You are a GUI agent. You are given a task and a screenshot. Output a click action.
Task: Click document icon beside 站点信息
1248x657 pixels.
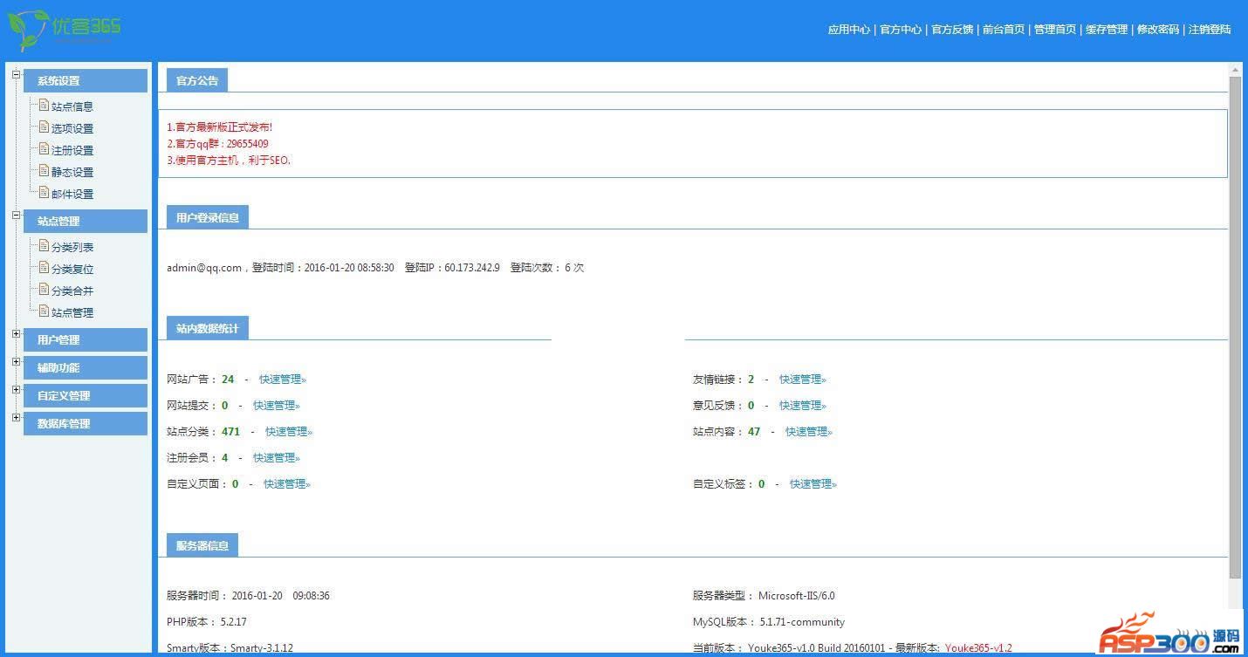[x=44, y=105]
